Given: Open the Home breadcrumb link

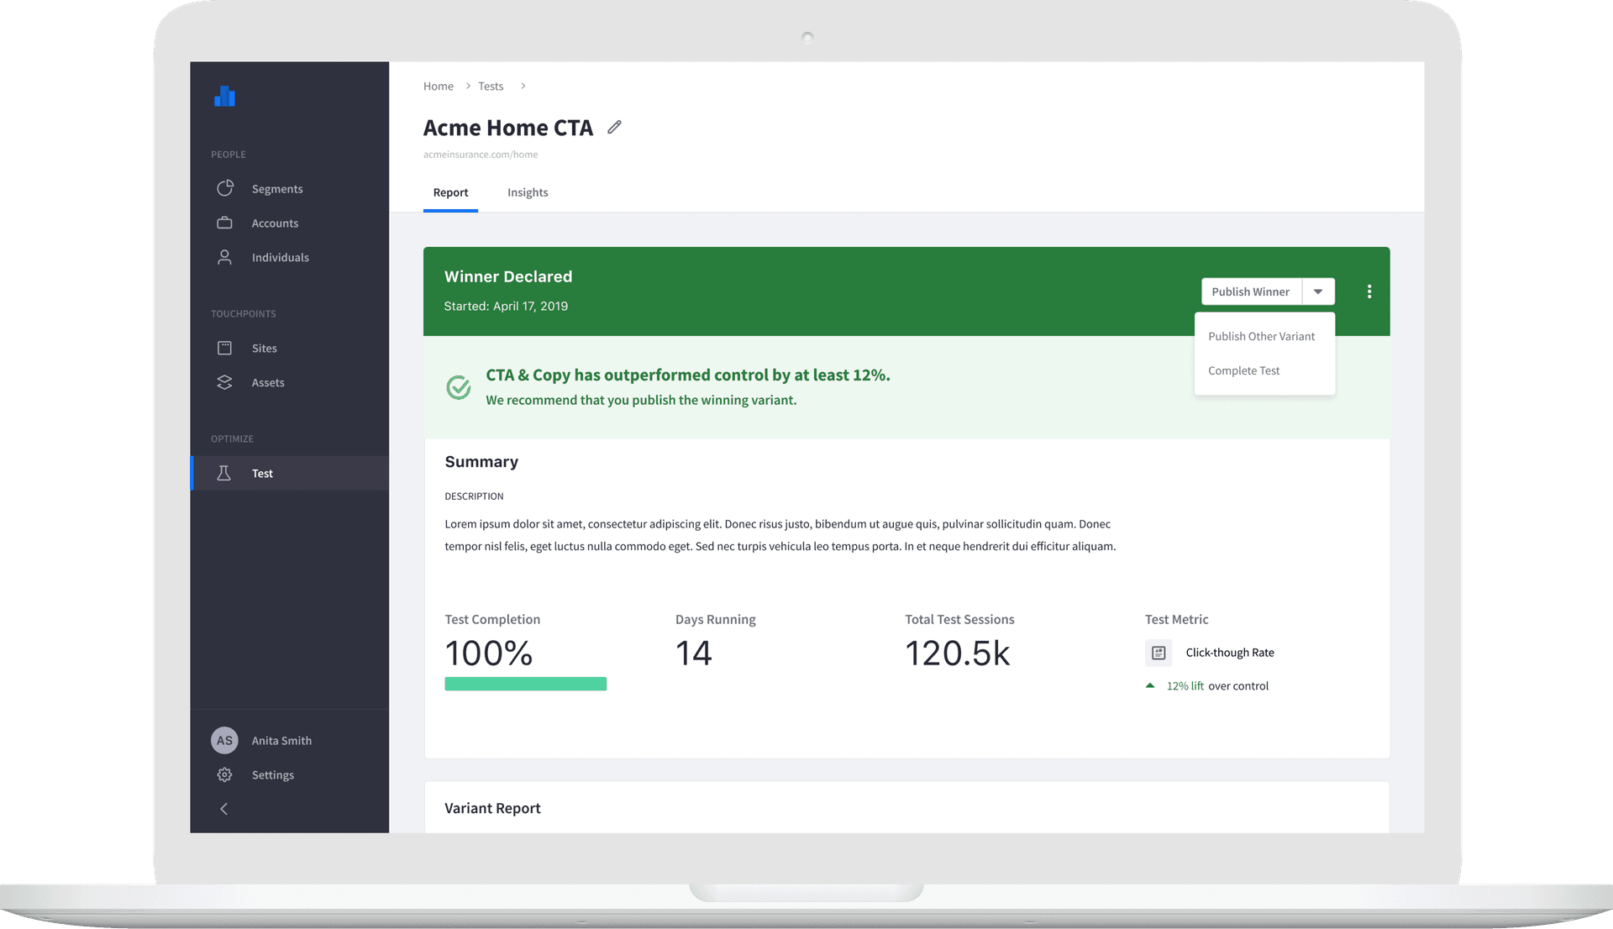Looking at the screenshot, I should 438,86.
